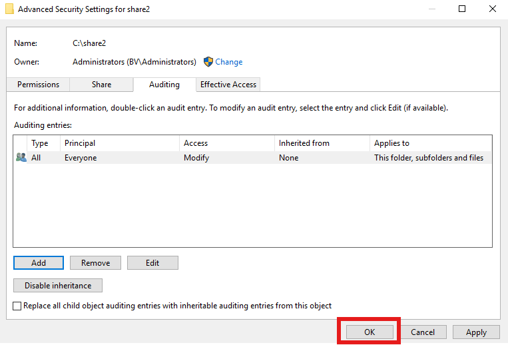Click the Disable inheritance button
Image resolution: width=508 pixels, height=345 pixels.
(58, 286)
